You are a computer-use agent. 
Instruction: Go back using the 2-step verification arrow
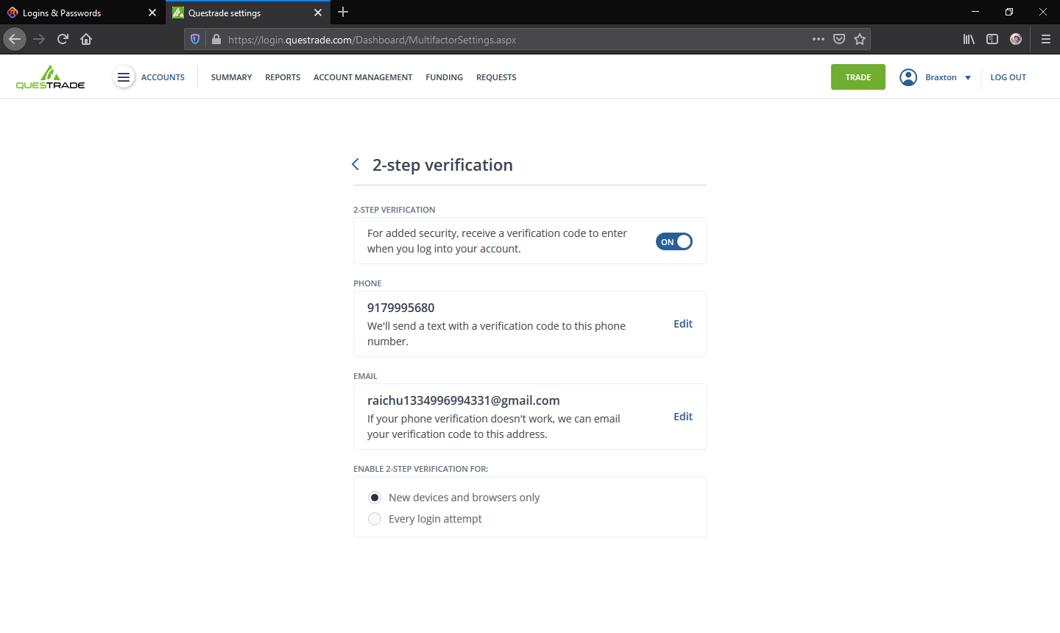[x=356, y=165]
